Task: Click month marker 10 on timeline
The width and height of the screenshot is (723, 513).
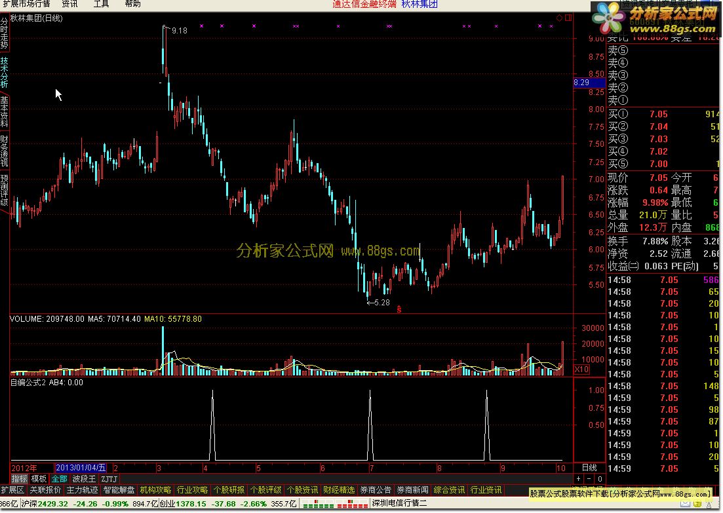Action: (x=560, y=468)
